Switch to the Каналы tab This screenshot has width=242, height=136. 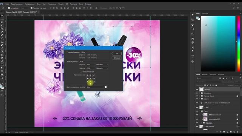pos(205,74)
